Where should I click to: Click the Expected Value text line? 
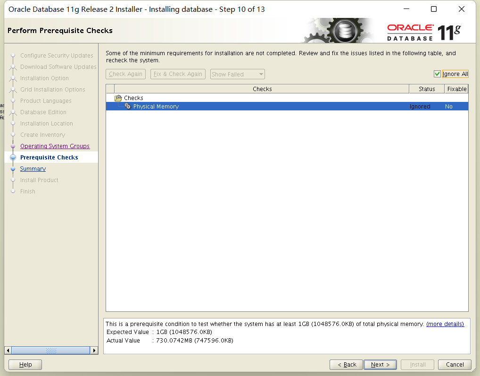tap(159, 332)
